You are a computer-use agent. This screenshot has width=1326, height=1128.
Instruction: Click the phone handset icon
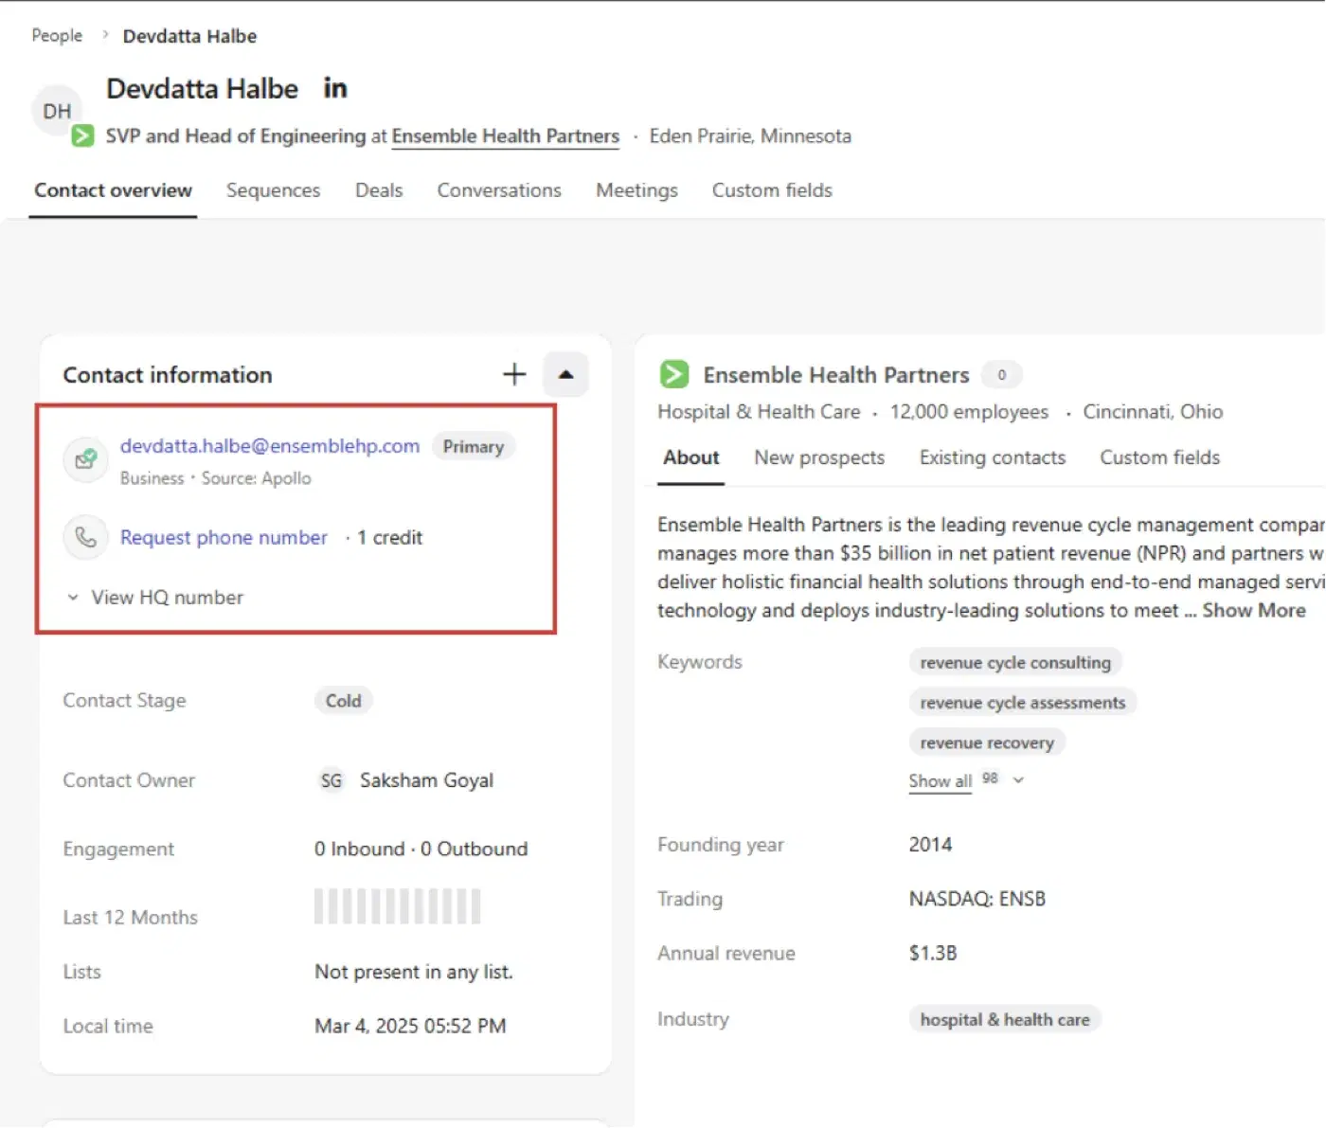(x=85, y=538)
